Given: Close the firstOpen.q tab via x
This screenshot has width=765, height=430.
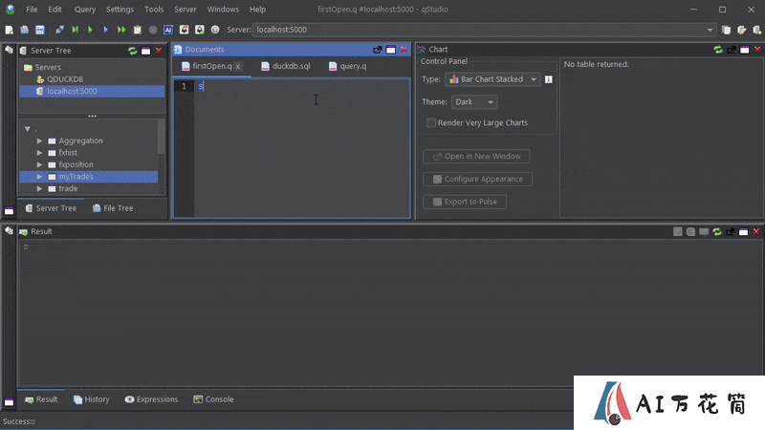Looking at the screenshot, I should [x=237, y=66].
